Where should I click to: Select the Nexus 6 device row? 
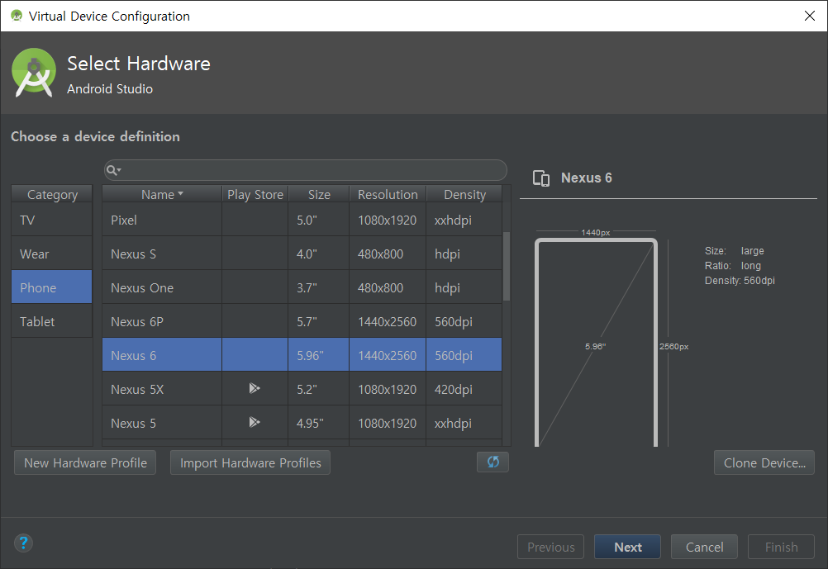point(302,355)
